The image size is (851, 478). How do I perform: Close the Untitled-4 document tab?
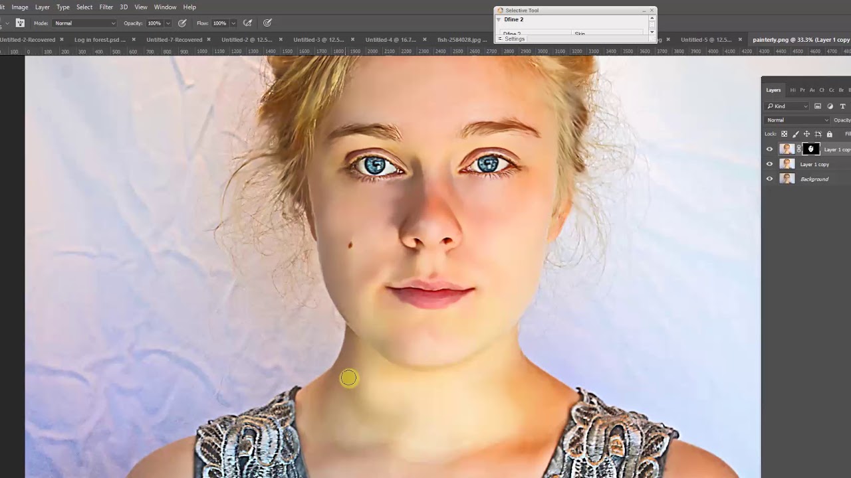424,40
